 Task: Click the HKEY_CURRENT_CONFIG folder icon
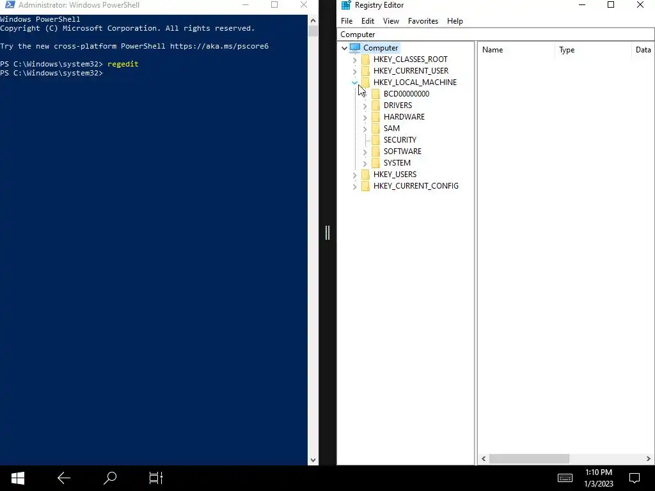pyautogui.click(x=365, y=186)
